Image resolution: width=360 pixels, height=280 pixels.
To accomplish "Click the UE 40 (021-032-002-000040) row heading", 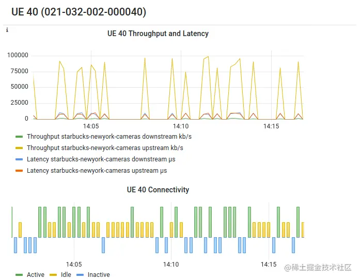I will pos(79,12).
